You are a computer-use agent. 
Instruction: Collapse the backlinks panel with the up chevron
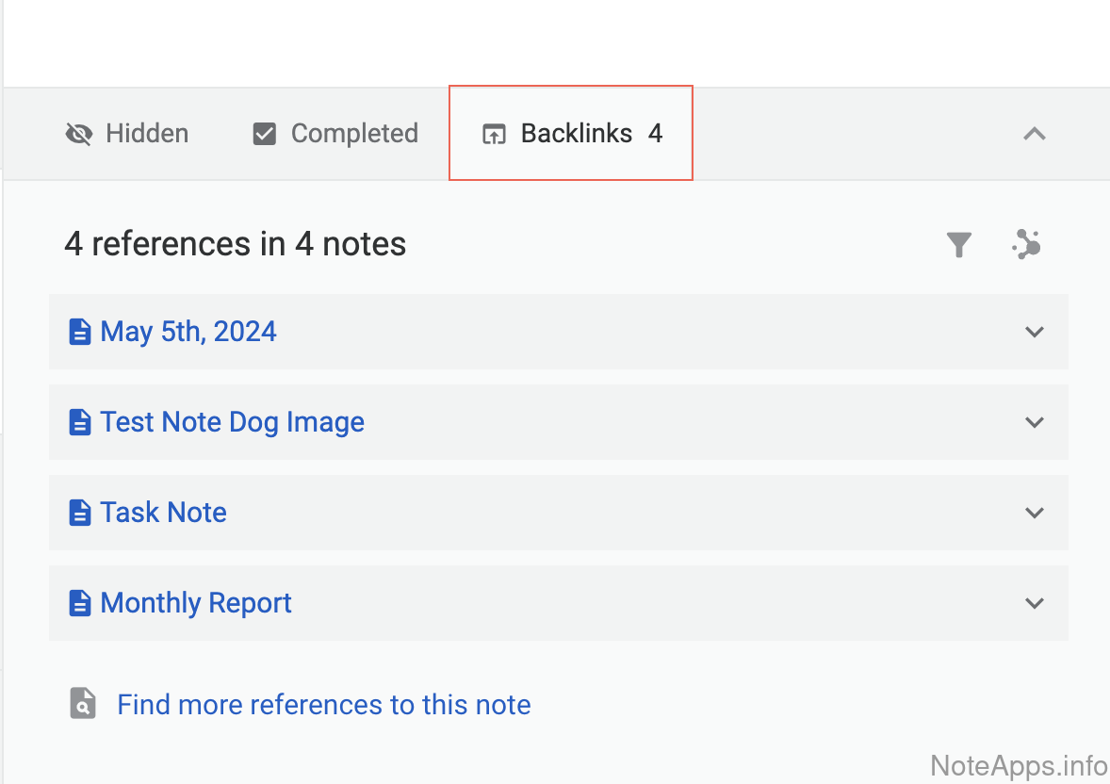1035,134
